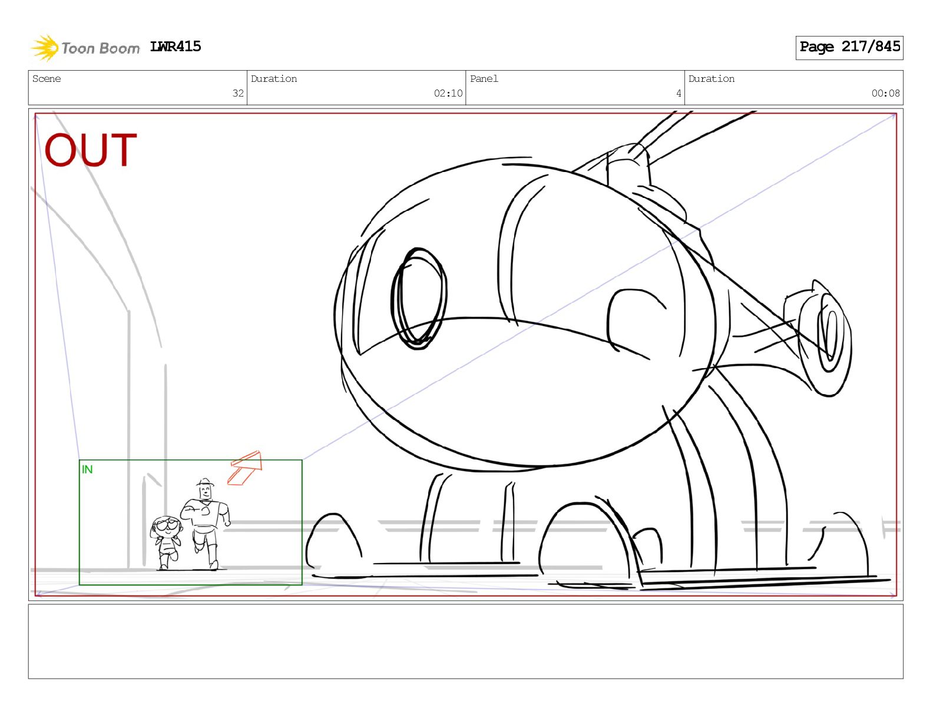Select the panel number value 4
This screenshot has width=933, height=721.
pyautogui.click(x=679, y=93)
